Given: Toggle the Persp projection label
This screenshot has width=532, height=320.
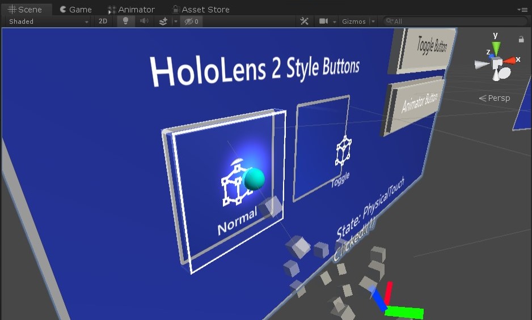Looking at the screenshot, I should coord(495,98).
